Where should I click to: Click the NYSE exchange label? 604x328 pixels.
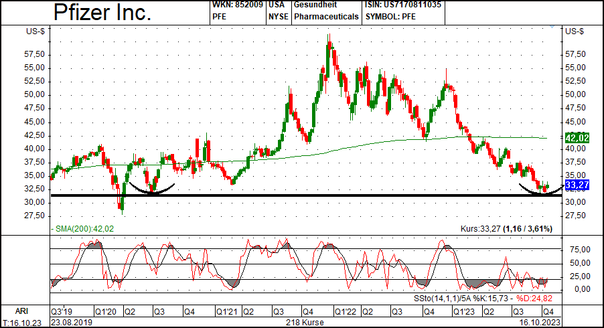(x=278, y=17)
